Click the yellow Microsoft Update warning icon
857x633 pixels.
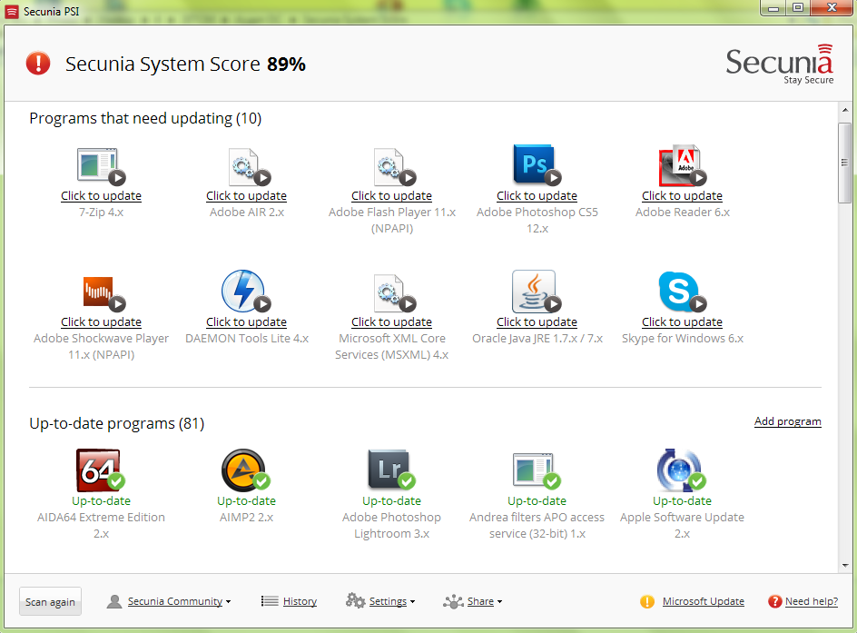647,602
